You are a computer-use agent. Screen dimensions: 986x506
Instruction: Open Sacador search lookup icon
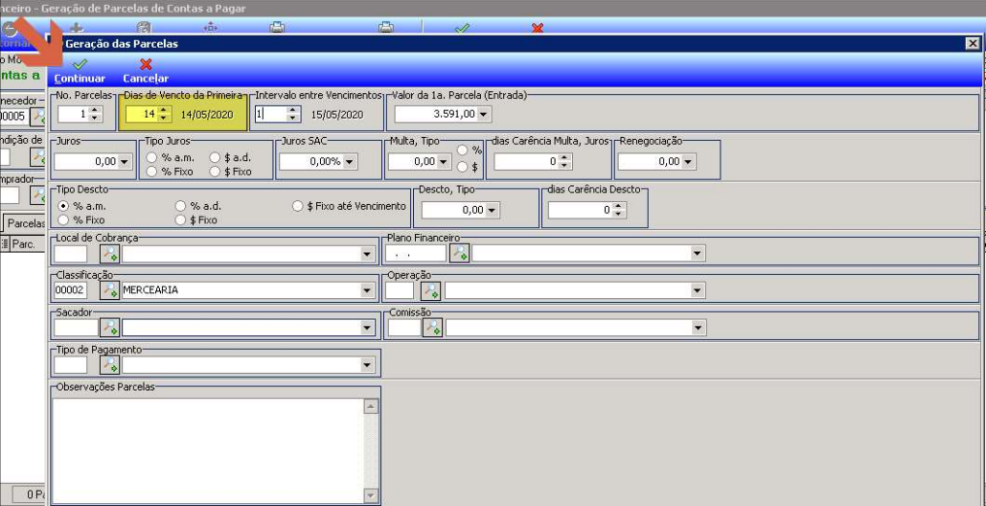click(109, 327)
